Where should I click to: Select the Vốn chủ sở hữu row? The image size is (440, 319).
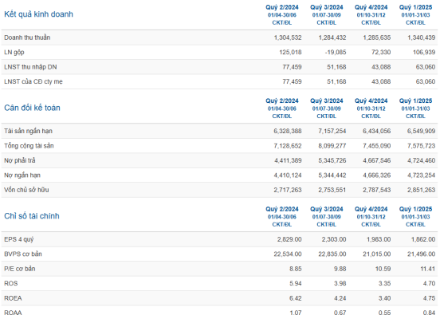point(219,190)
